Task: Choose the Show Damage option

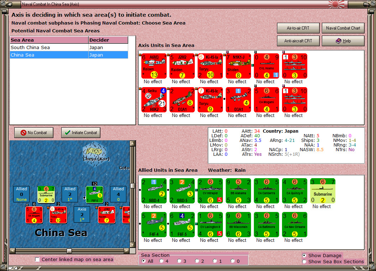Action: click(x=304, y=255)
